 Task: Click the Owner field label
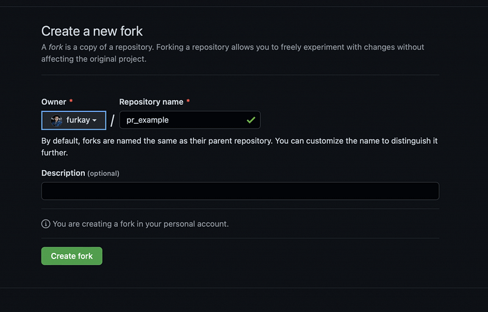[x=54, y=102]
